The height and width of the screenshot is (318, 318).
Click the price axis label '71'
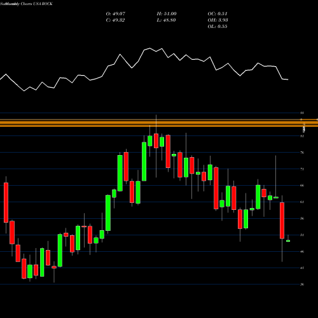(302, 169)
